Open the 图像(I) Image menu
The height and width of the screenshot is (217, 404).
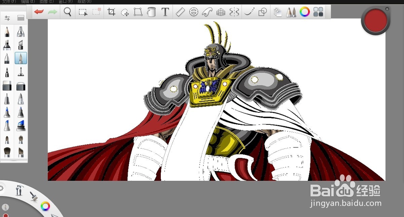click(x=46, y=2)
